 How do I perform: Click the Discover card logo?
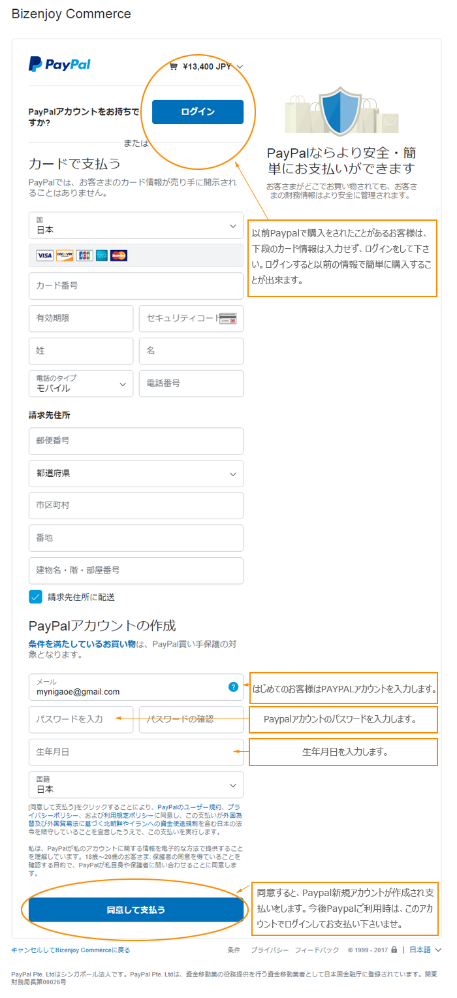tap(65, 256)
